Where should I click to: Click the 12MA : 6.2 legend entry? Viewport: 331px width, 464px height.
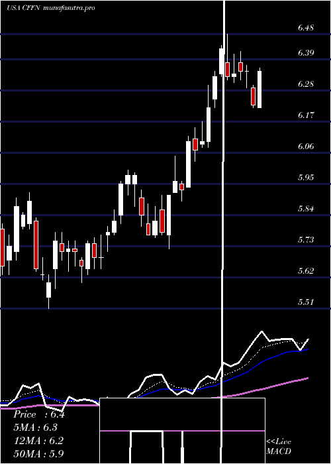[38, 441]
